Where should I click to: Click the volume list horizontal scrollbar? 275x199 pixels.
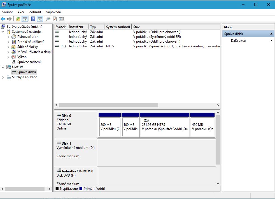[x=108, y=105]
